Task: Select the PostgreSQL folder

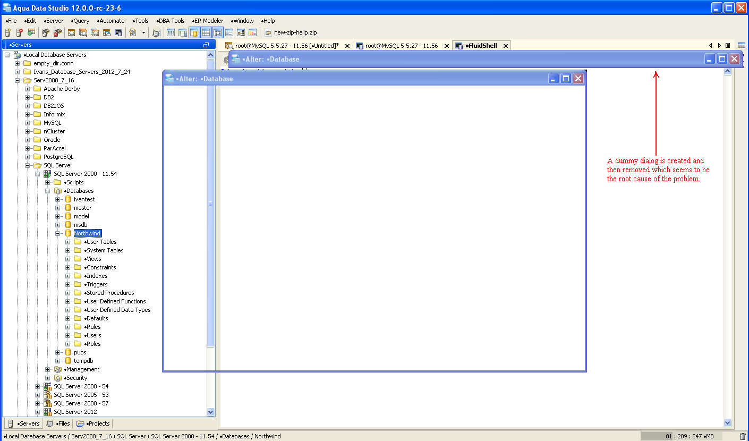Action: (58, 157)
